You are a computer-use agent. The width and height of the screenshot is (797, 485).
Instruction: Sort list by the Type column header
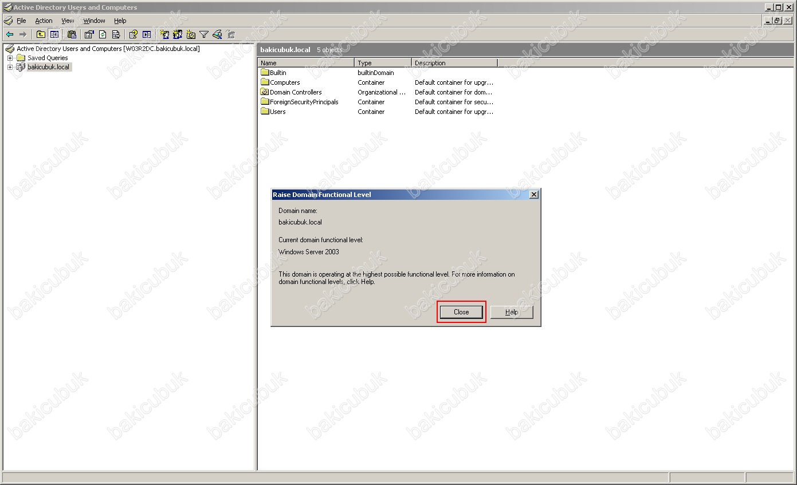pyautogui.click(x=383, y=63)
